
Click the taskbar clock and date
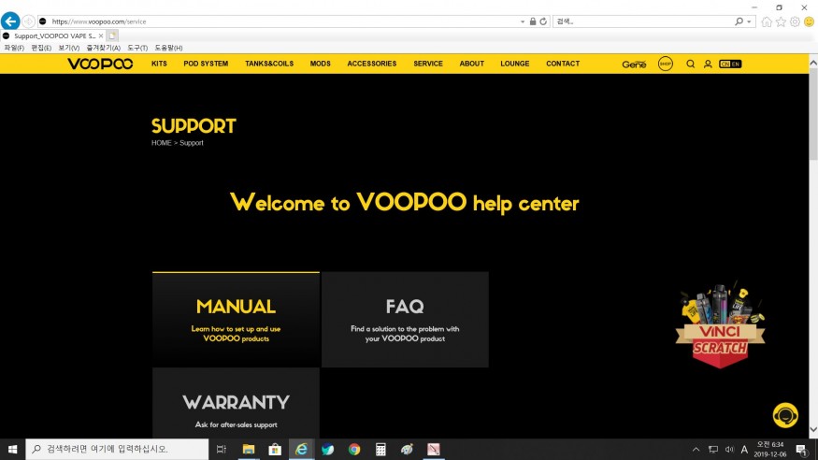(x=770, y=449)
